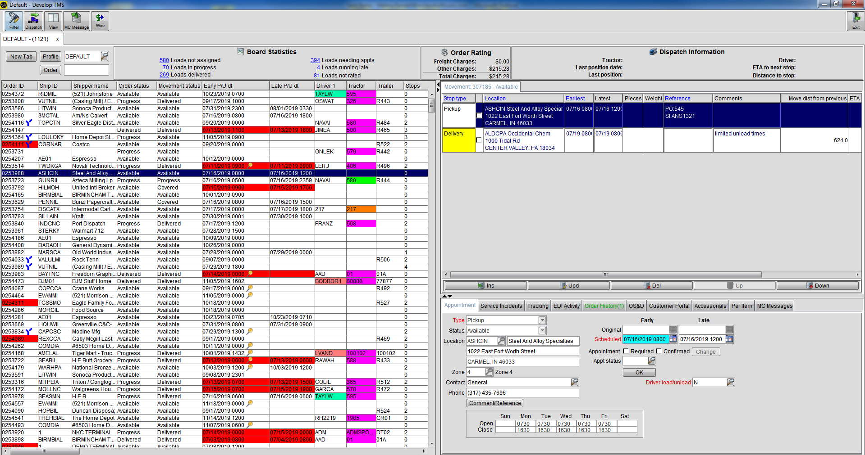Image resolution: width=865 pixels, height=455 pixels.
Task: Collapse the panel using the up/down arrow splitter
Action: coord(447,296)
